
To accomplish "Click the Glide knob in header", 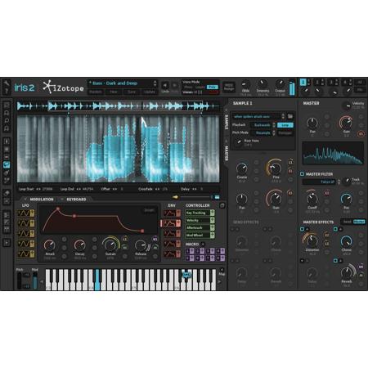I will pos(245,84).
